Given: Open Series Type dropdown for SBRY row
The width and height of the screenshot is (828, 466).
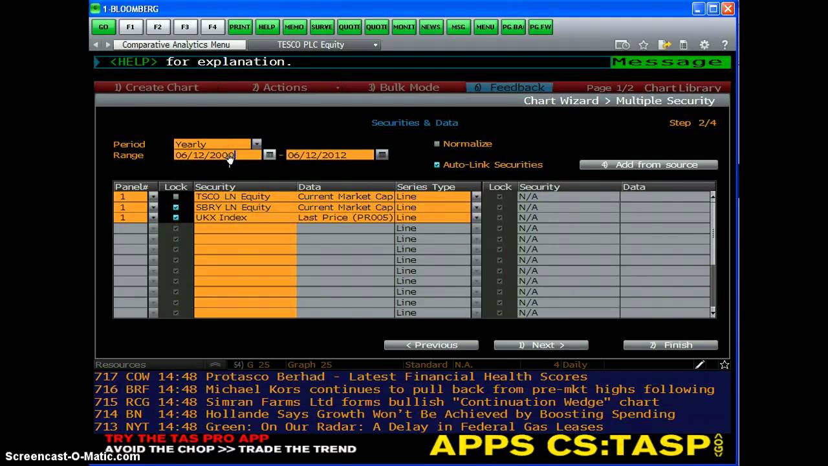Looking at the screenshot, I should (x=476, y=207).
